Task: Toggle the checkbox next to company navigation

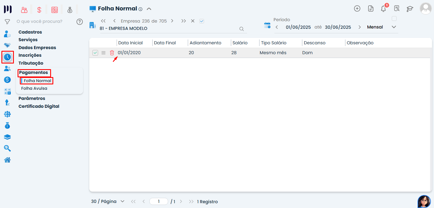Action: coord(202,21)
